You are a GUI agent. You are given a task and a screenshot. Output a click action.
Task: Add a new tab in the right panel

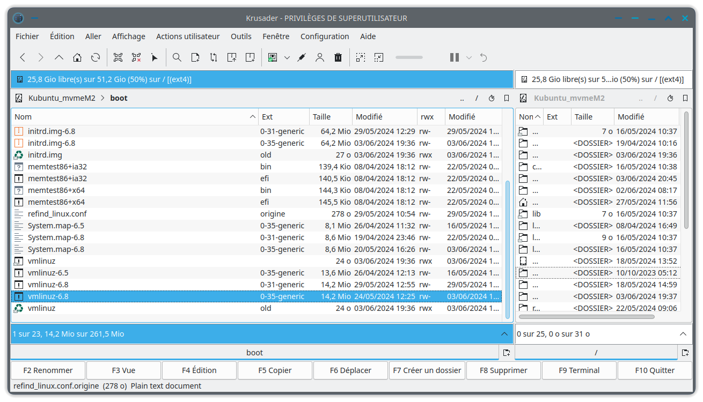tap(685, 353)
